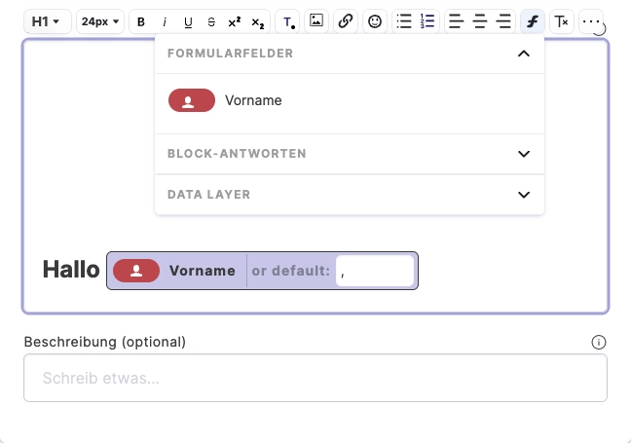The image size is (631, 443).
Task: Insert a hyperlink
Action: [x=346, y=21]
